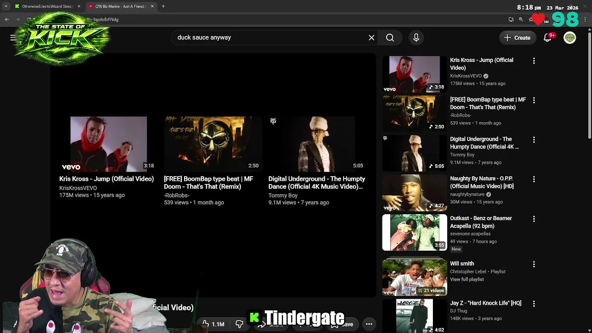The image size is (592, 333).
Task: Click the Create button
Action: (x=518, y=38)
